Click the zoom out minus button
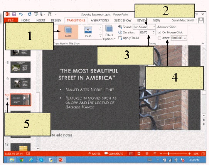The image size is (209, 165). (161, 154)
